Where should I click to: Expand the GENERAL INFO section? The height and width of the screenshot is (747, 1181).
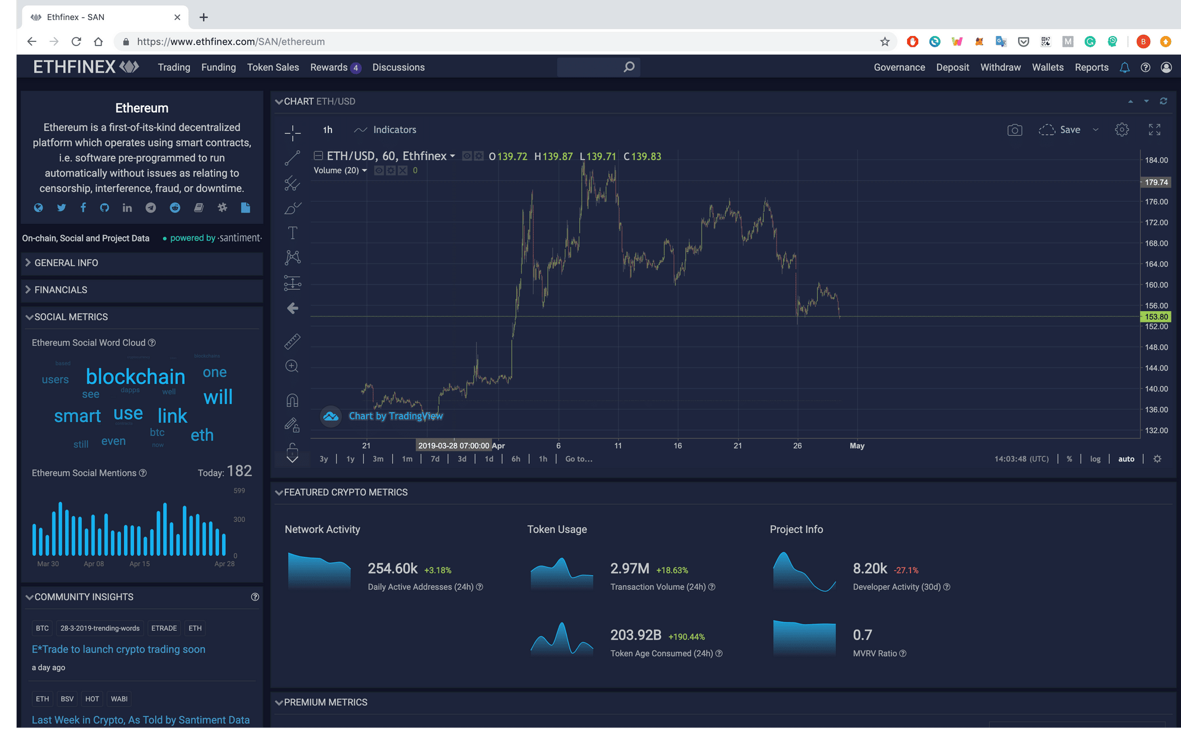pos(142,263)
